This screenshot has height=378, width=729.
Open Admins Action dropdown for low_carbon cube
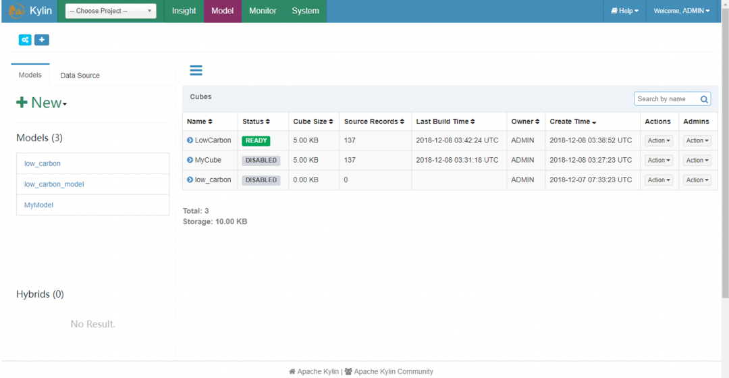pyautogui.click(x=697, y=180)
